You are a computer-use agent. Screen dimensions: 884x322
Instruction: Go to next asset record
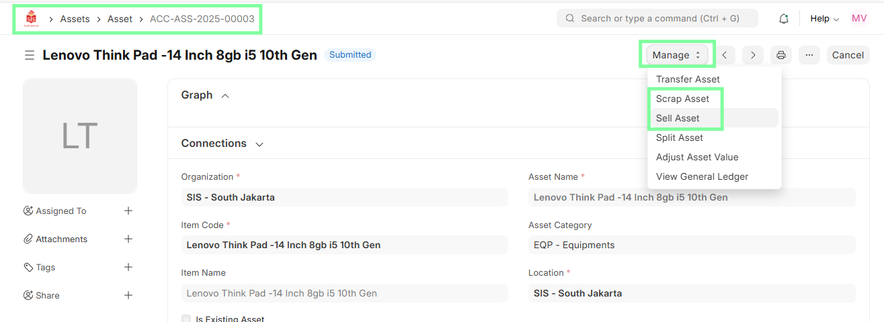pos(753,55)
